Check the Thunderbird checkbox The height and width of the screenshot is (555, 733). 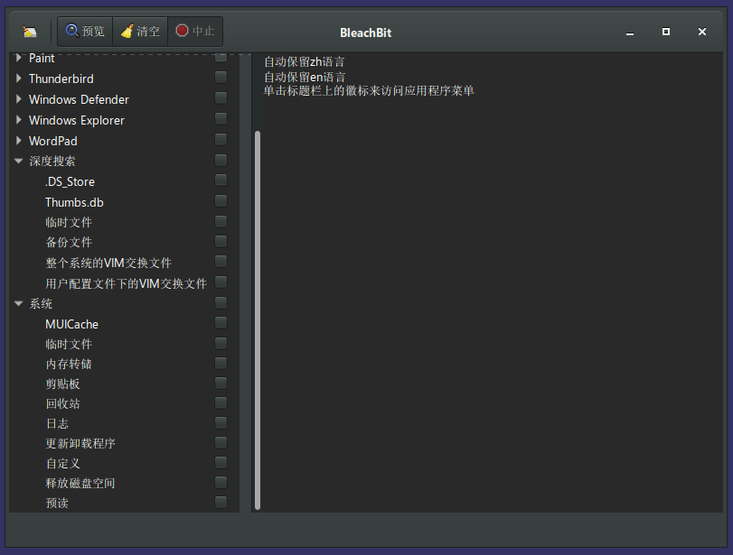pos(221,78)
